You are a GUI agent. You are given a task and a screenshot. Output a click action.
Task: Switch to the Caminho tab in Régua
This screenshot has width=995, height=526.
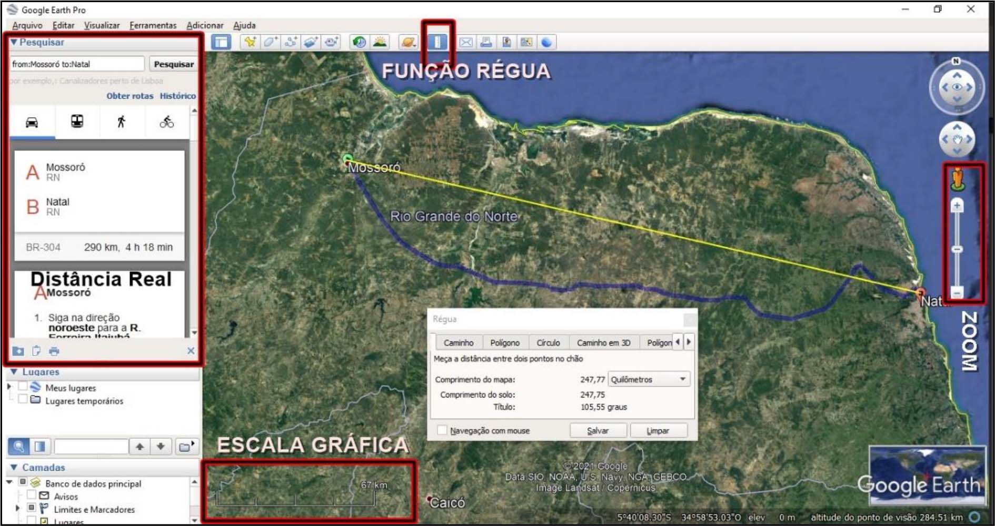(459, 342)
